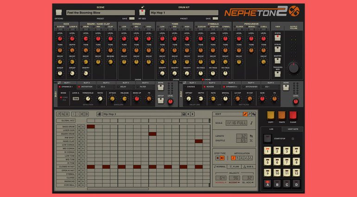Open the pattern name field Hip Hop 3
The image size is (357, 197).
pyautogui.click(x=142, y=114)
